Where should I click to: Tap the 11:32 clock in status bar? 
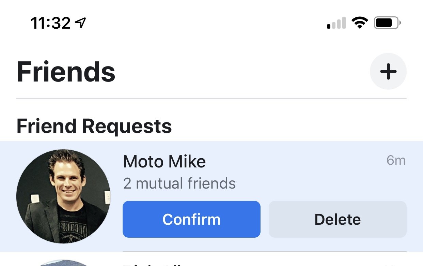click(x=51, y=23)
